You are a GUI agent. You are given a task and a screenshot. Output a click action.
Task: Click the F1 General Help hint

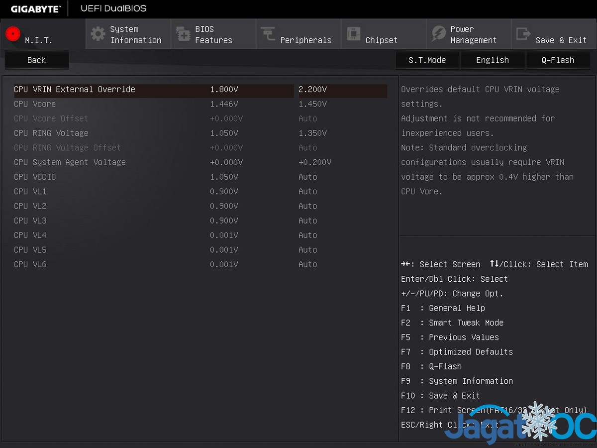(x=443, y=308)
